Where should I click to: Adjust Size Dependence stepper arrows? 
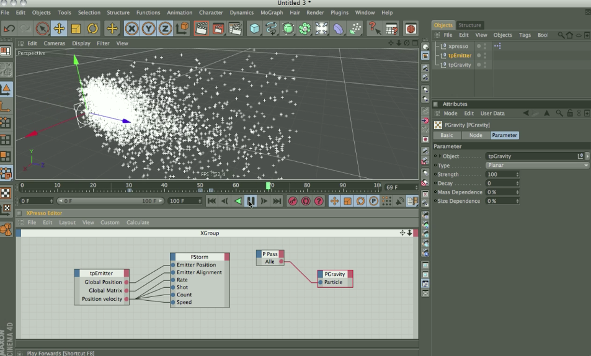coord(517,201)
